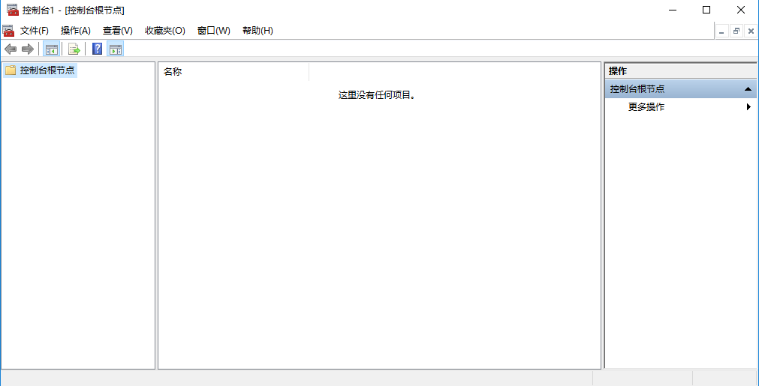Select 控制台根节点 in the console tree
The height and width of the screenshot is (386, 759).
47,70
